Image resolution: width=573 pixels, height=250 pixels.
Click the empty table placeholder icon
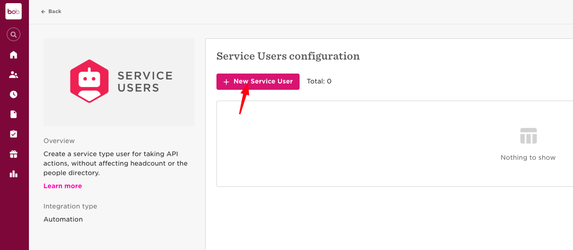click(528, 136)
